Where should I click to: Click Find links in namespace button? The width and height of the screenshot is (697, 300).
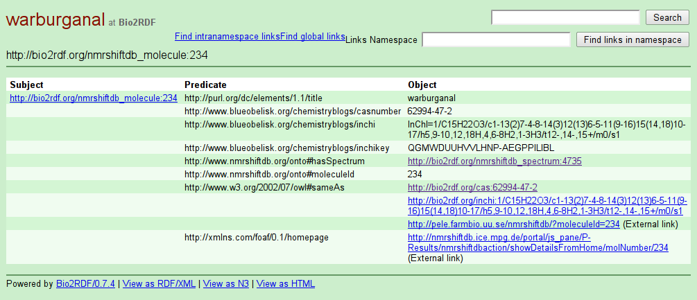click(x=633, y=40)
